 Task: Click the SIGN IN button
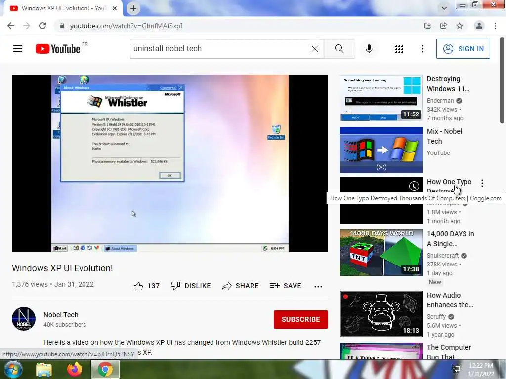(x=463, y=49)
